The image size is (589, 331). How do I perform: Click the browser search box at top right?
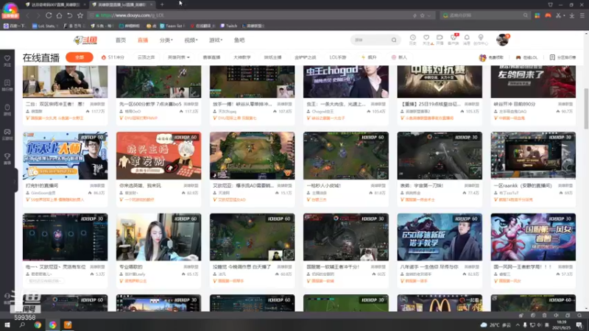(484, 15)
